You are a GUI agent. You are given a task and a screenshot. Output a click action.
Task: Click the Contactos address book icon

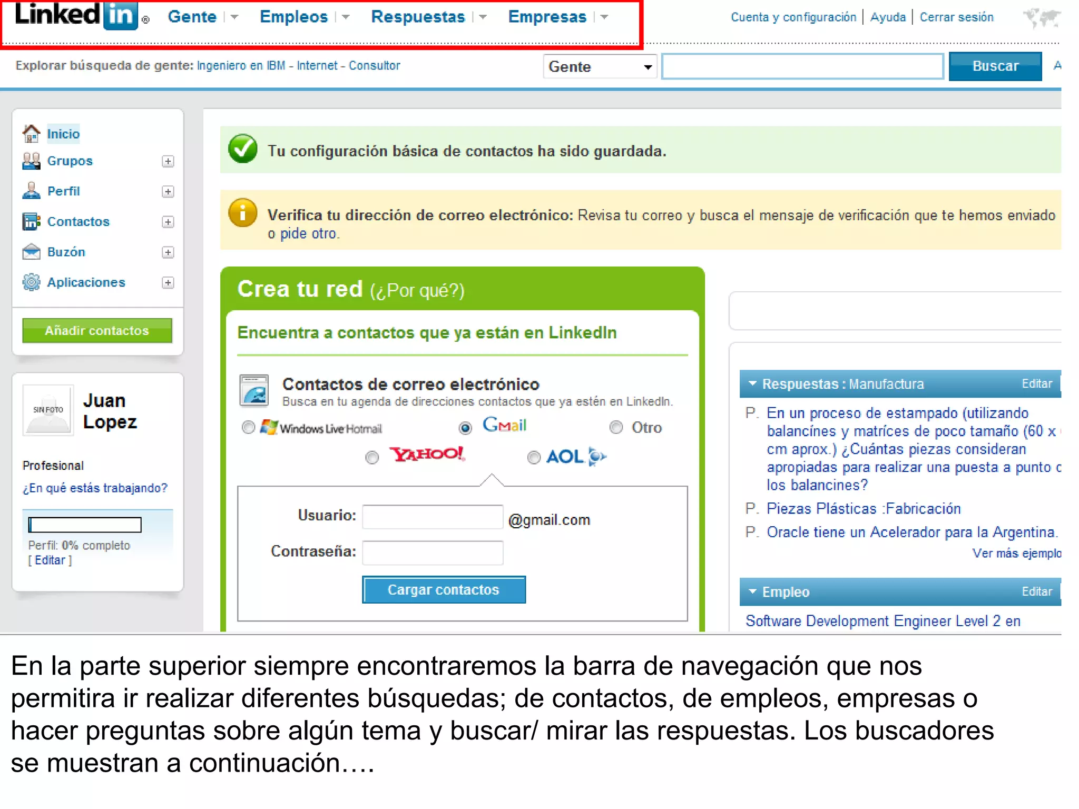tap(31, 221)
